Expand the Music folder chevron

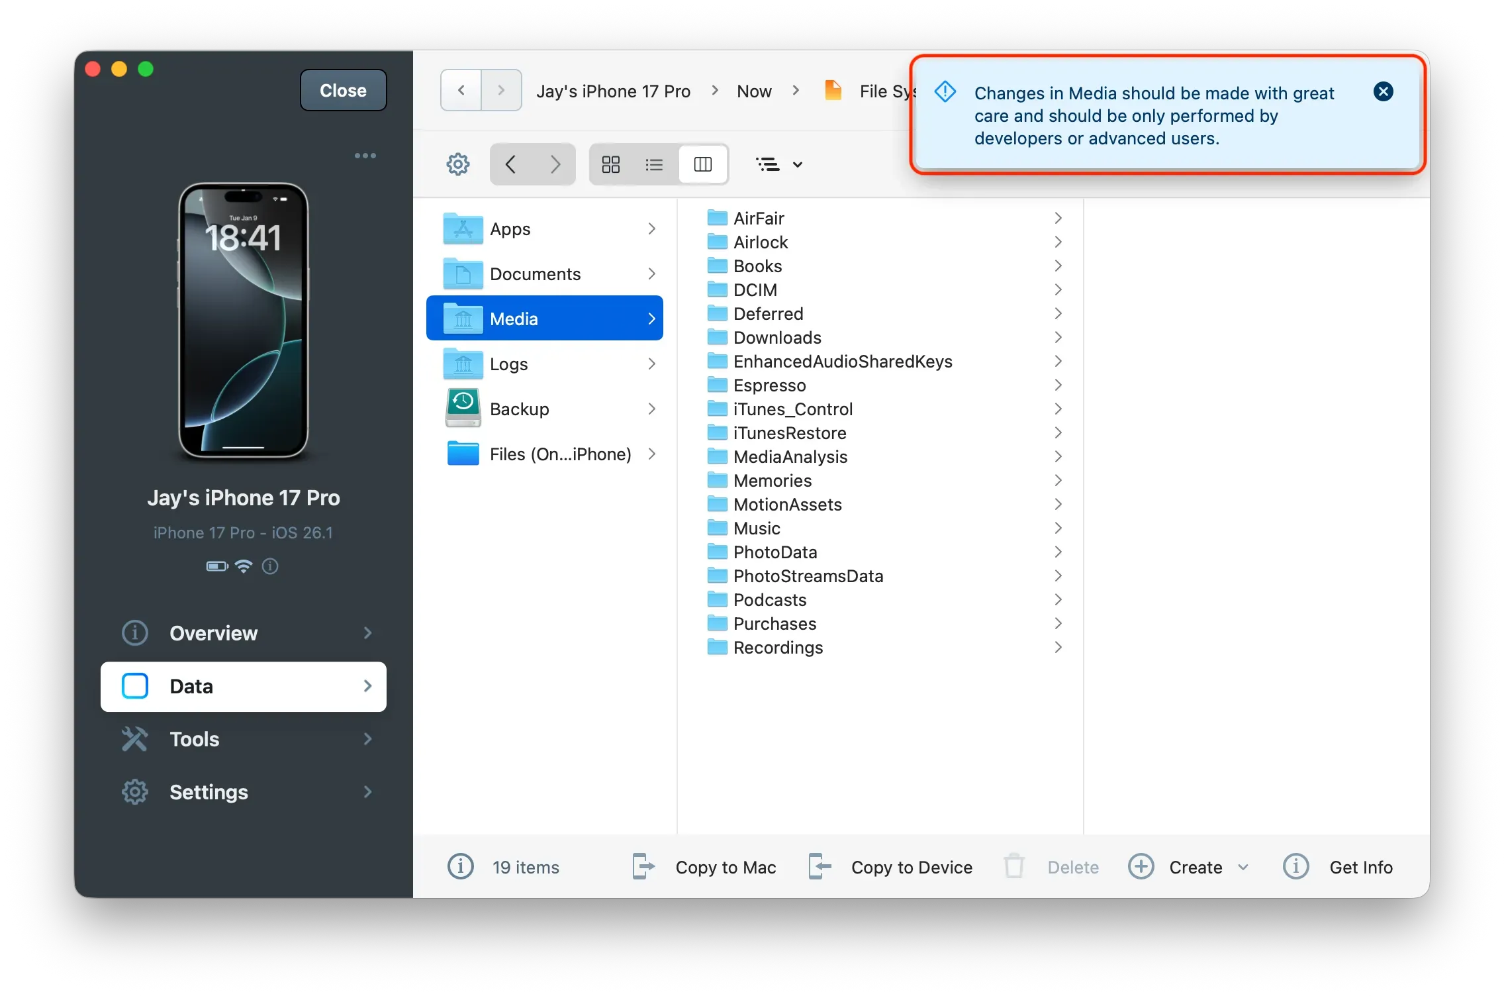[1057, 528]
